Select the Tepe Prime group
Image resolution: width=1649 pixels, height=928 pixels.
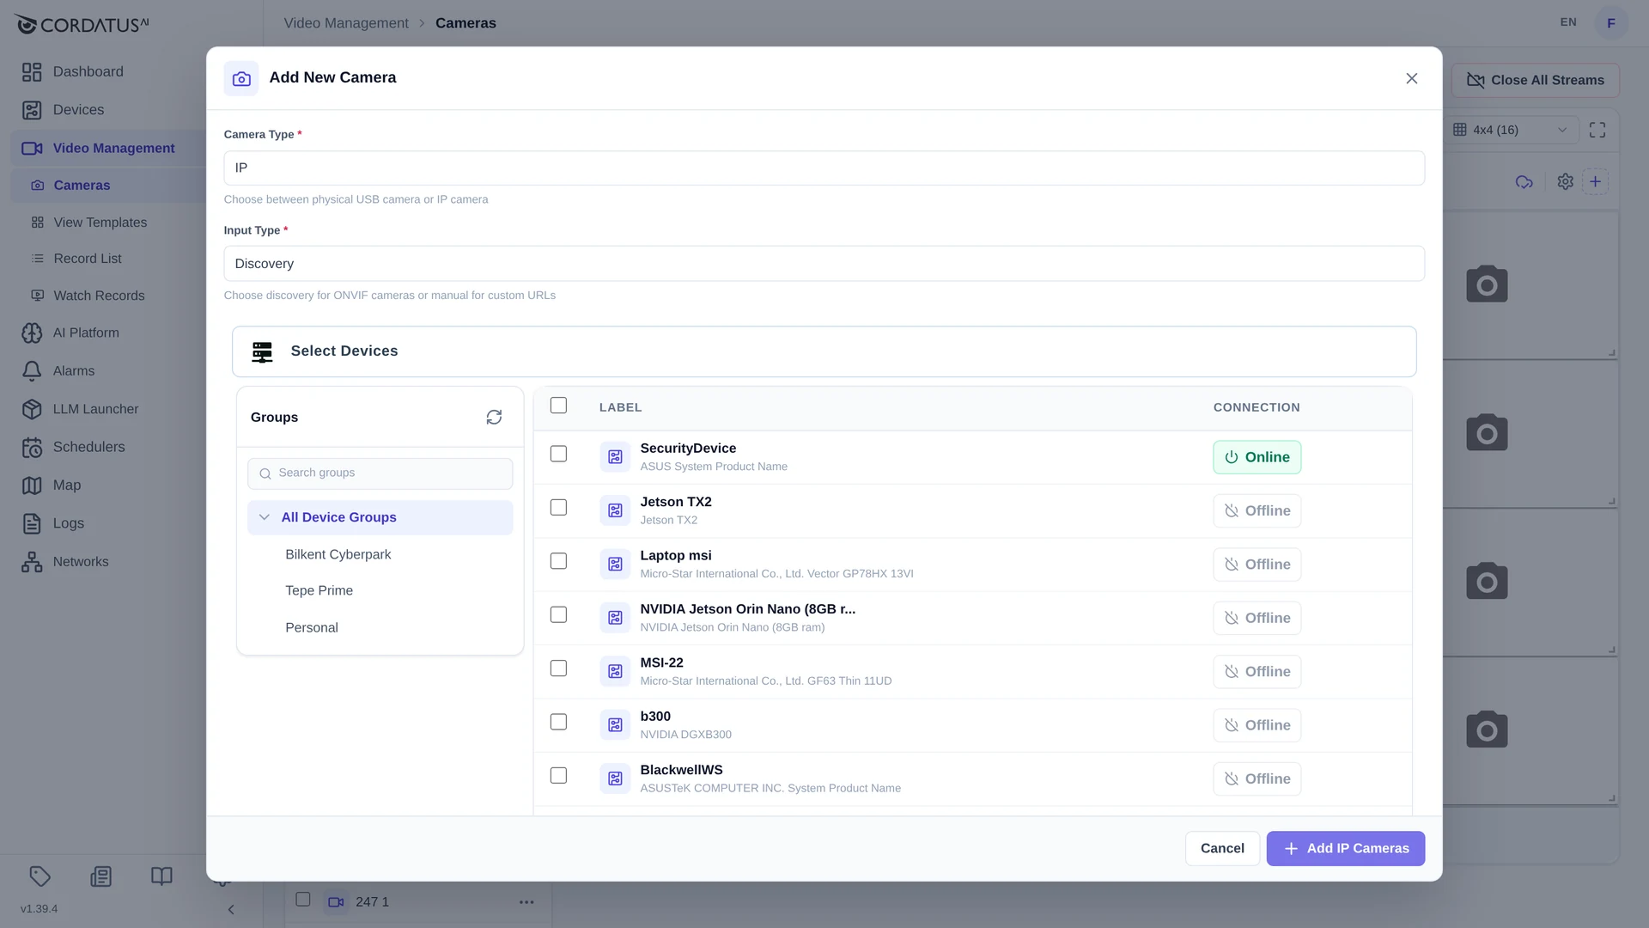click(x=319, y=590)
